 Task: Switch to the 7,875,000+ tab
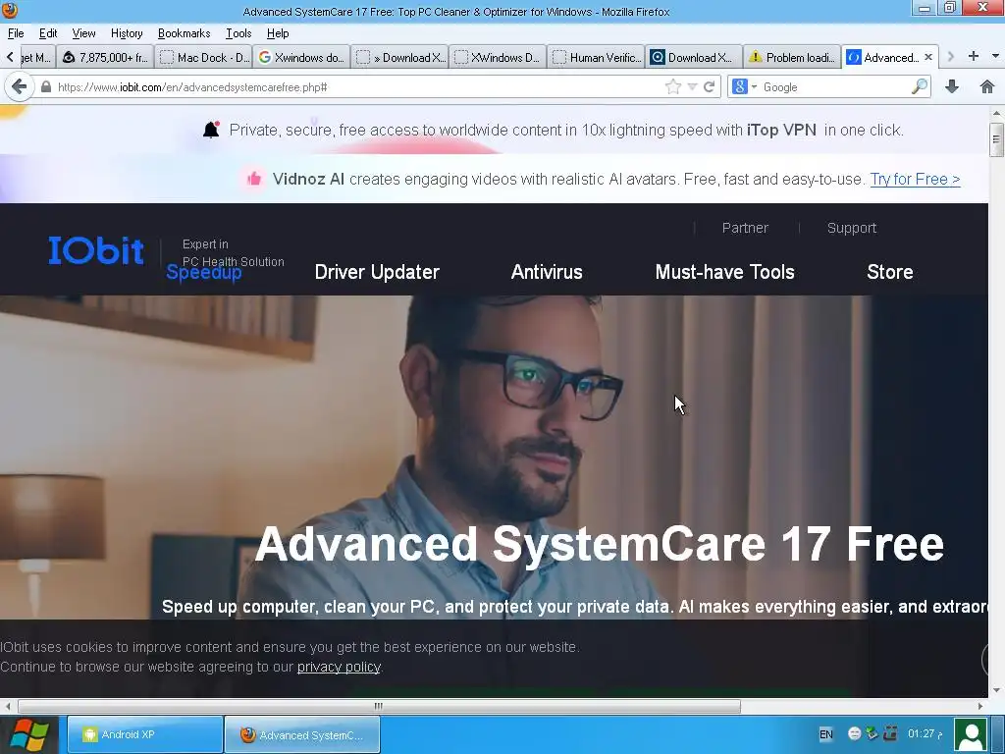tap(105, 57)
